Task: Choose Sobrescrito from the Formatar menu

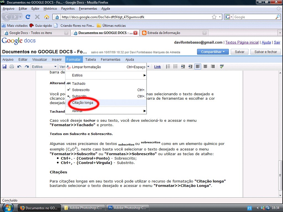Action: 106,90
